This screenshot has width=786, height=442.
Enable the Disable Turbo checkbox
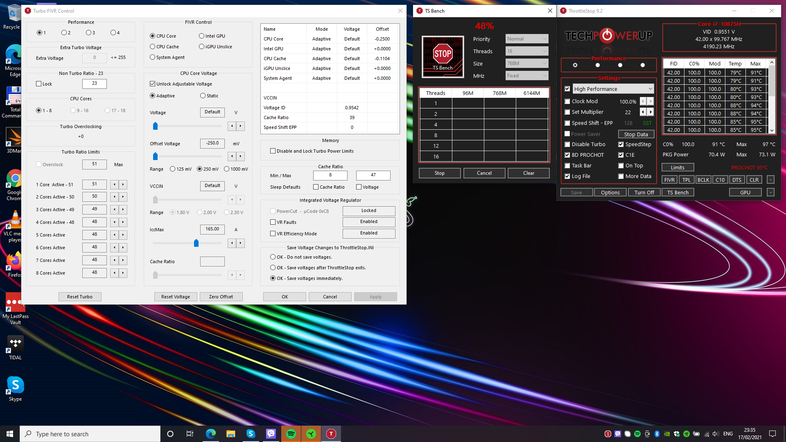click(567, 144)
